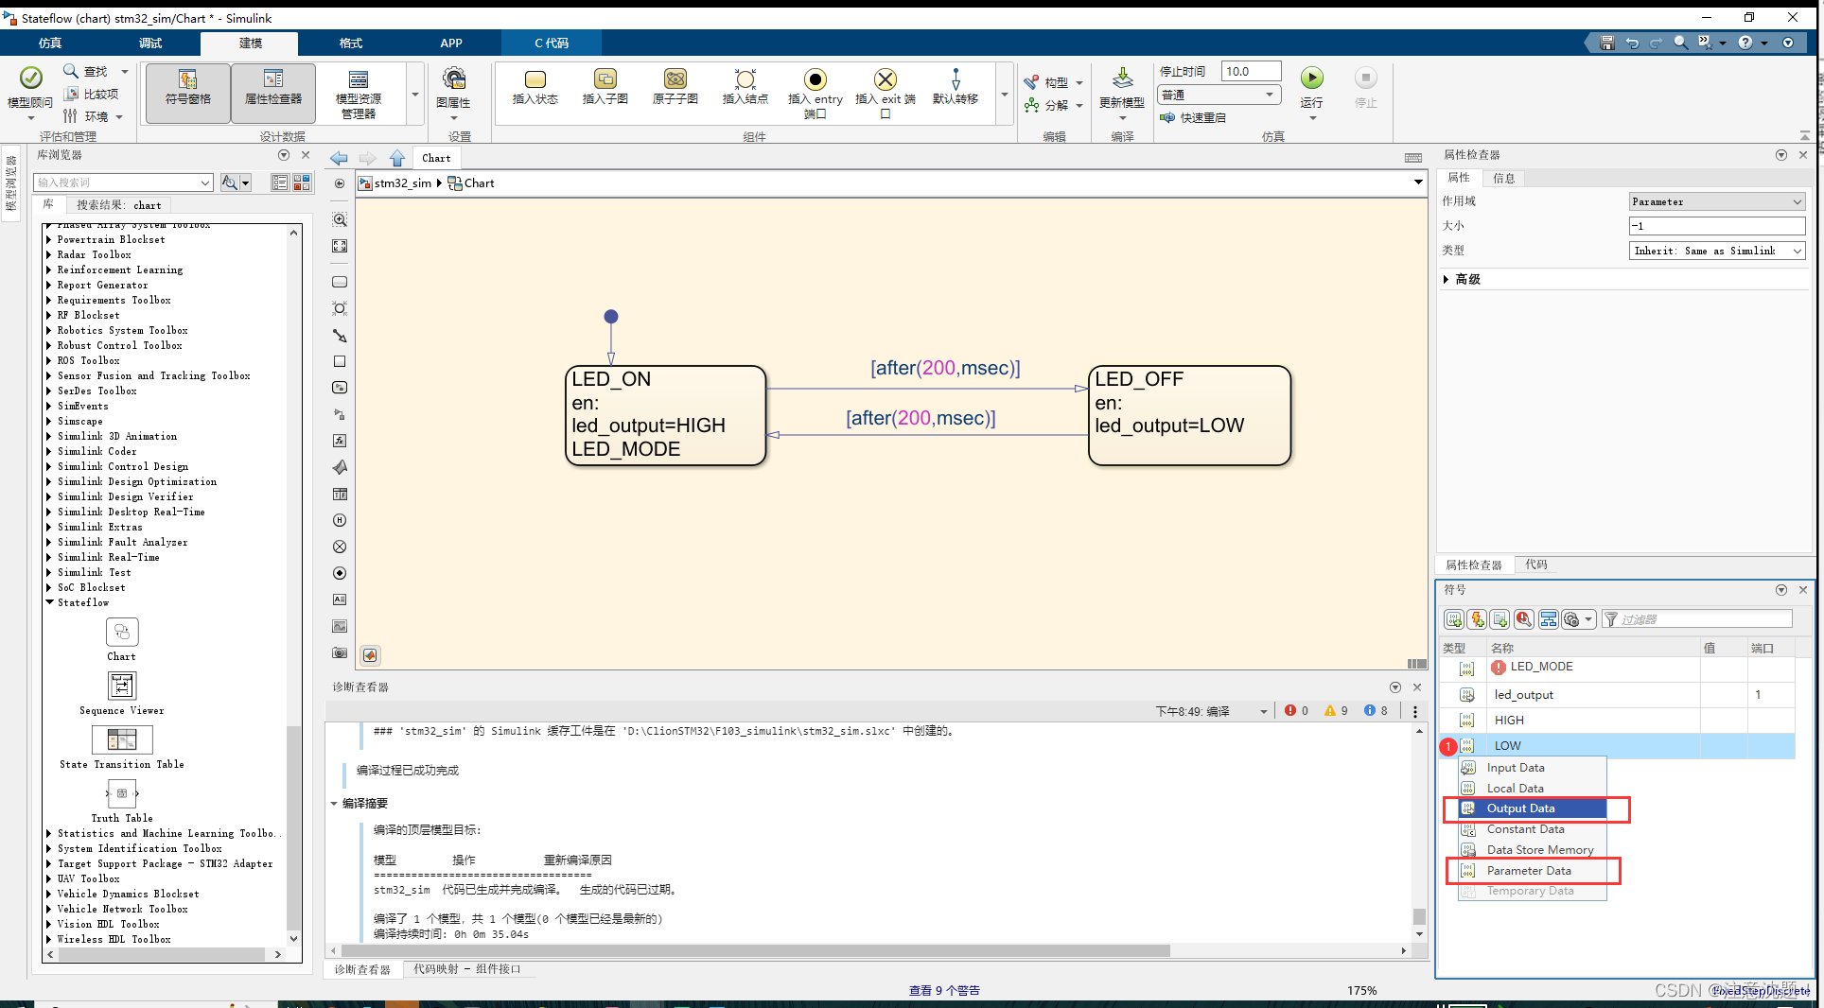The width and height of the screenshot is (1824, 1008).
Task: Click the stop time field 10.0
Action: pos(1251,71)
